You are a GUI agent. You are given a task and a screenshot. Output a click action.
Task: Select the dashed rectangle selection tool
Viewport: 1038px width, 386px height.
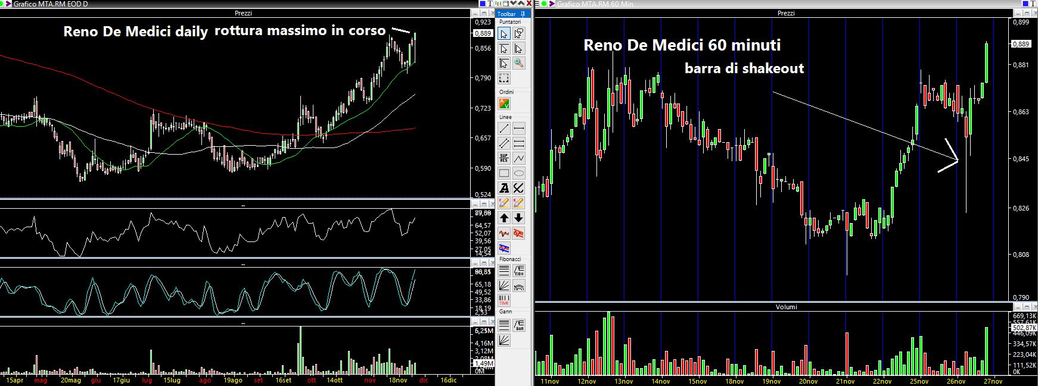504,78
